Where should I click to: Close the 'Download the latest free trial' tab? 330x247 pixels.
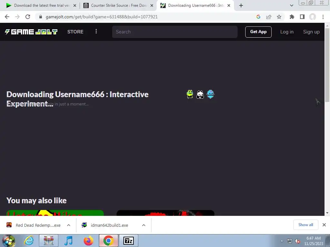pos(75,6)
